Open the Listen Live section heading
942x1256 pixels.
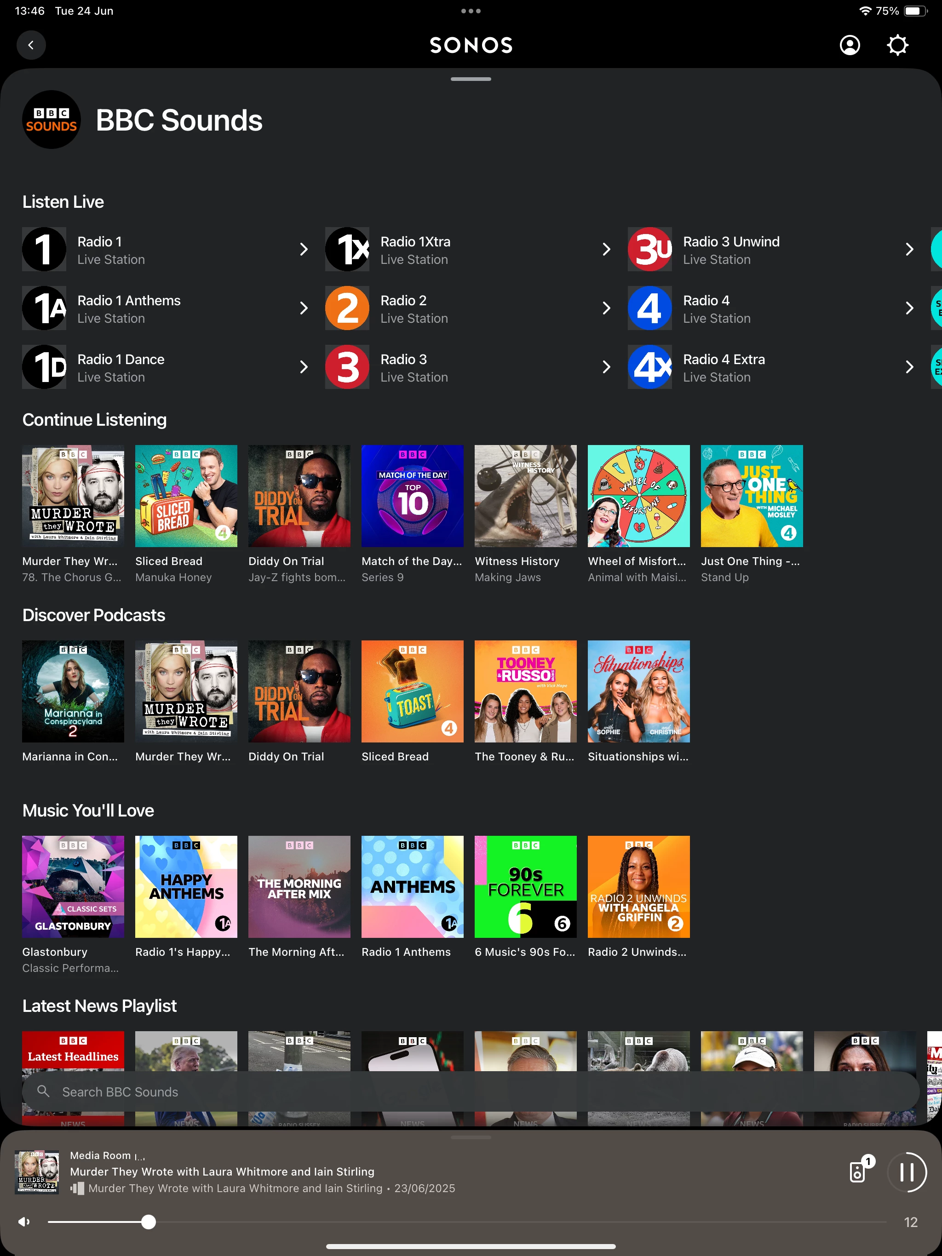[63, 201]
